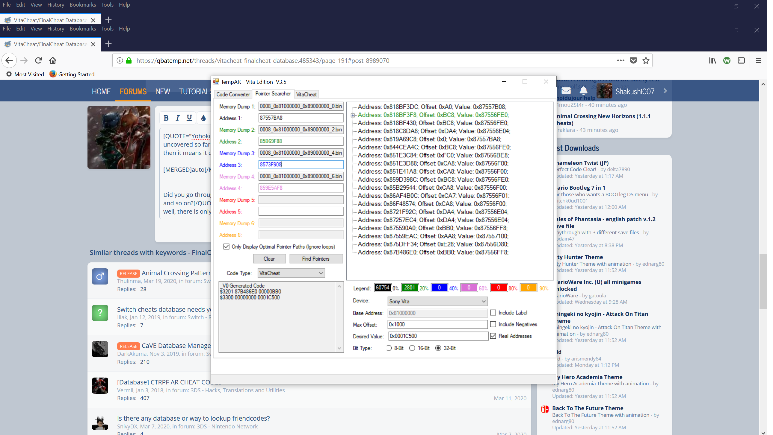Open the browser Home page

click(53, 60)
